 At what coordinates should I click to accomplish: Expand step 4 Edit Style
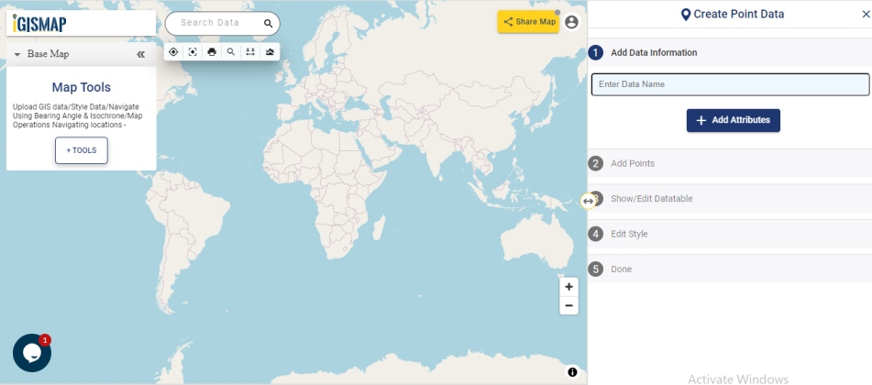pos(730,235)
